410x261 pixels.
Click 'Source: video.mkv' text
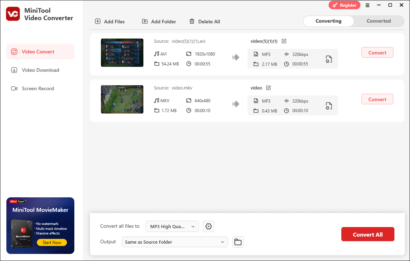click(x=173, y=88)
